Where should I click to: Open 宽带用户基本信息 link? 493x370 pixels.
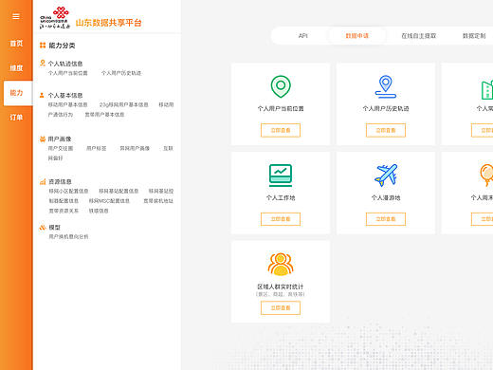coord(104,115)
